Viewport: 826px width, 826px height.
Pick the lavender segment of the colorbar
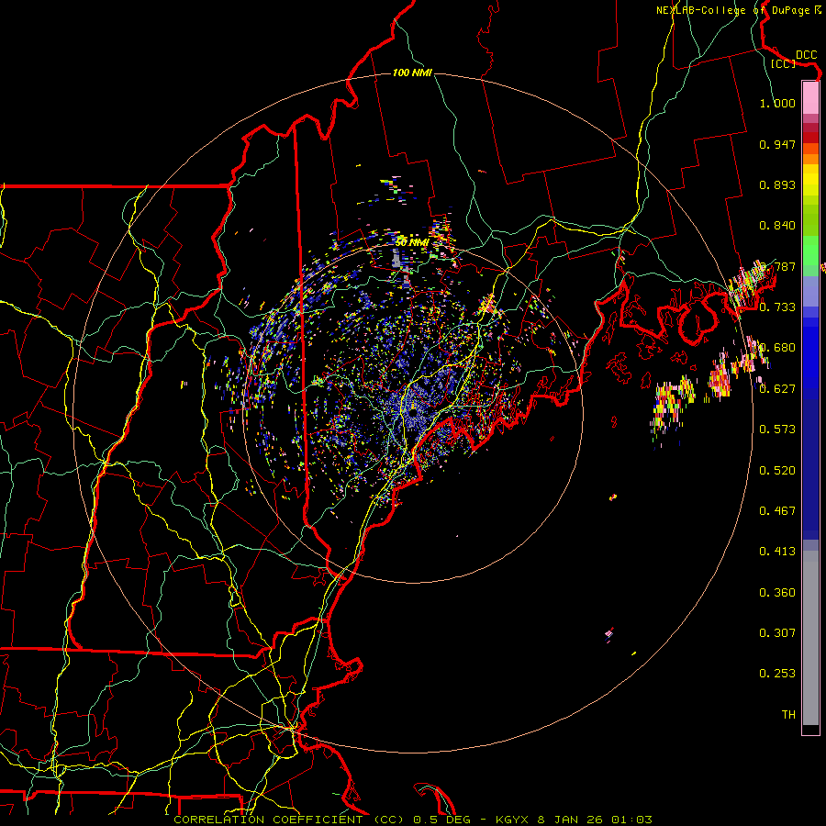(810, 291)
